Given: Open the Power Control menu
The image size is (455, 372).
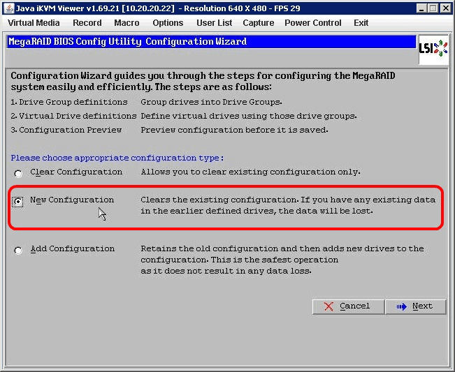Looking at the screenshot, I should point(313,23).
